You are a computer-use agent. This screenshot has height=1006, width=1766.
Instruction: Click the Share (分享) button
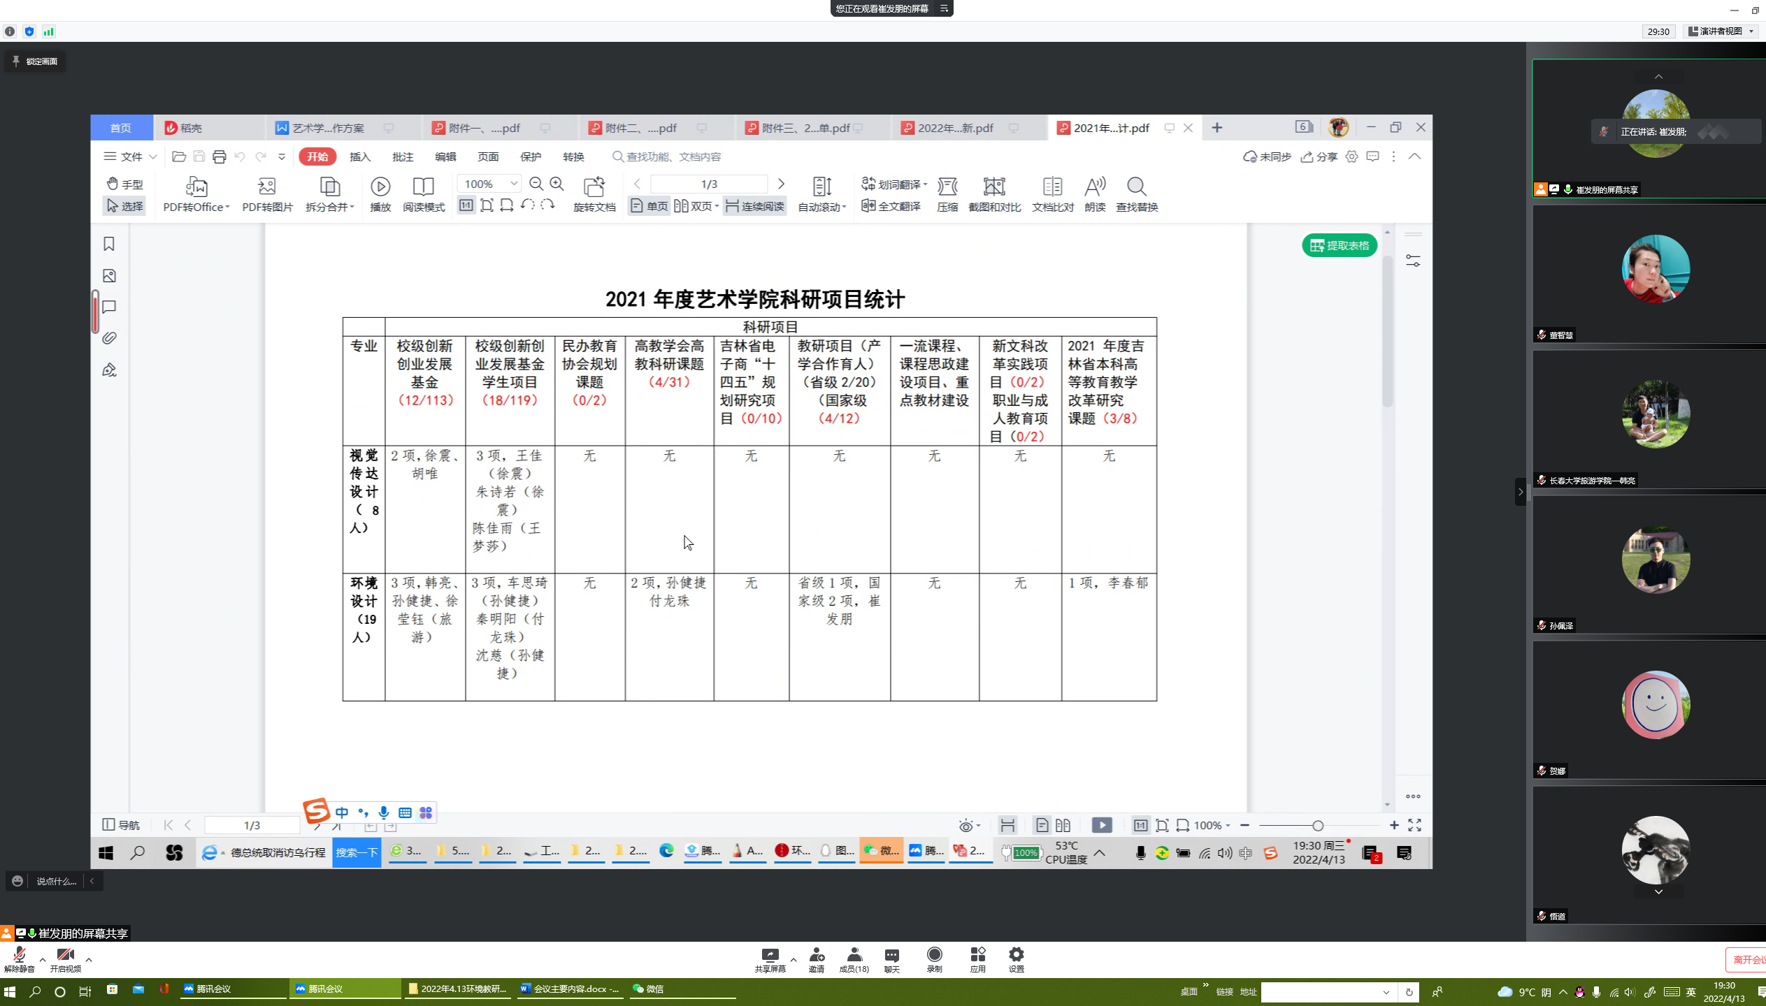pos(1319,156)
